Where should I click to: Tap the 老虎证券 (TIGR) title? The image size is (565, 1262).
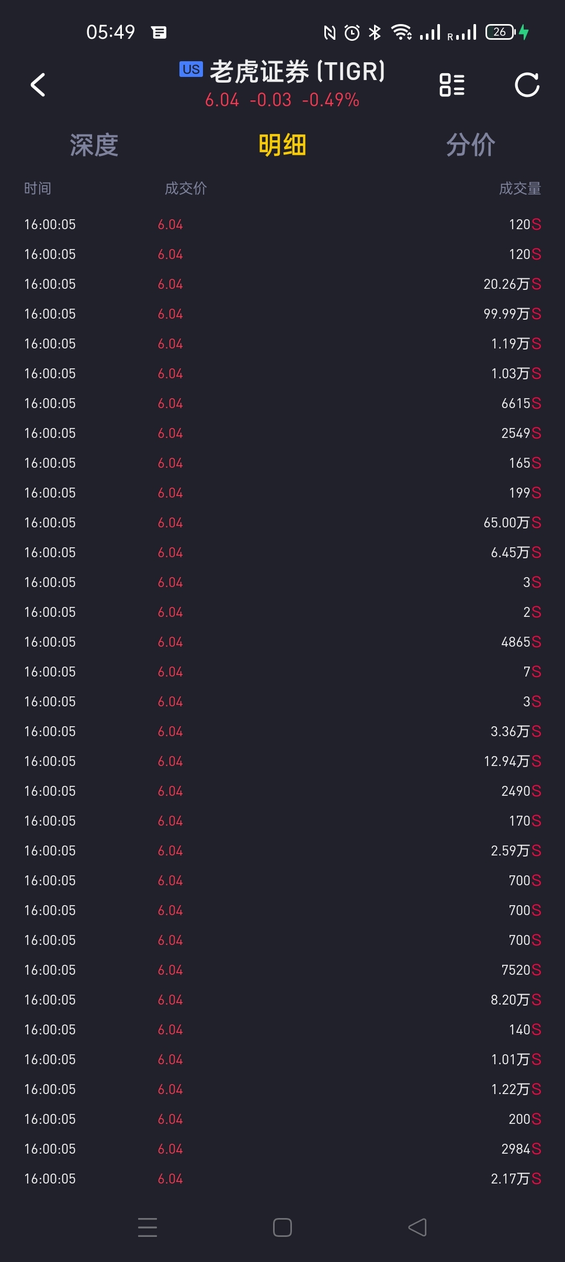tap(297, 72)
